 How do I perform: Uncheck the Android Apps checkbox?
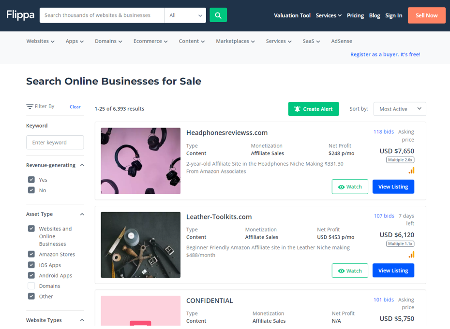tap(31, 275)
